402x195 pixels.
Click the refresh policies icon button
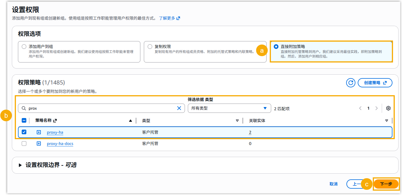pos(351,83)
